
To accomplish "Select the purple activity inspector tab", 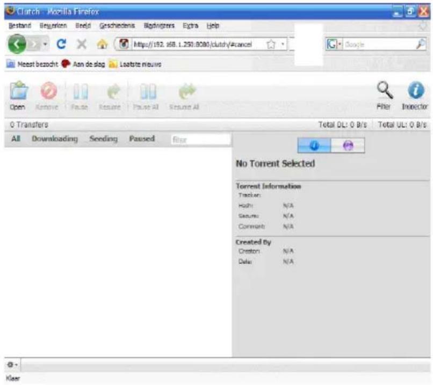I will tap(348, 145).
